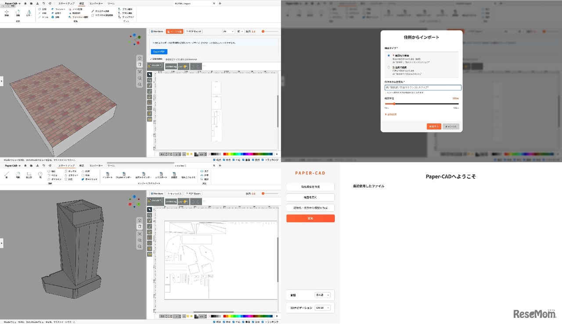Click the CityGMLインポート icon
The image size is (562, 324).
[x=123, y=175]
